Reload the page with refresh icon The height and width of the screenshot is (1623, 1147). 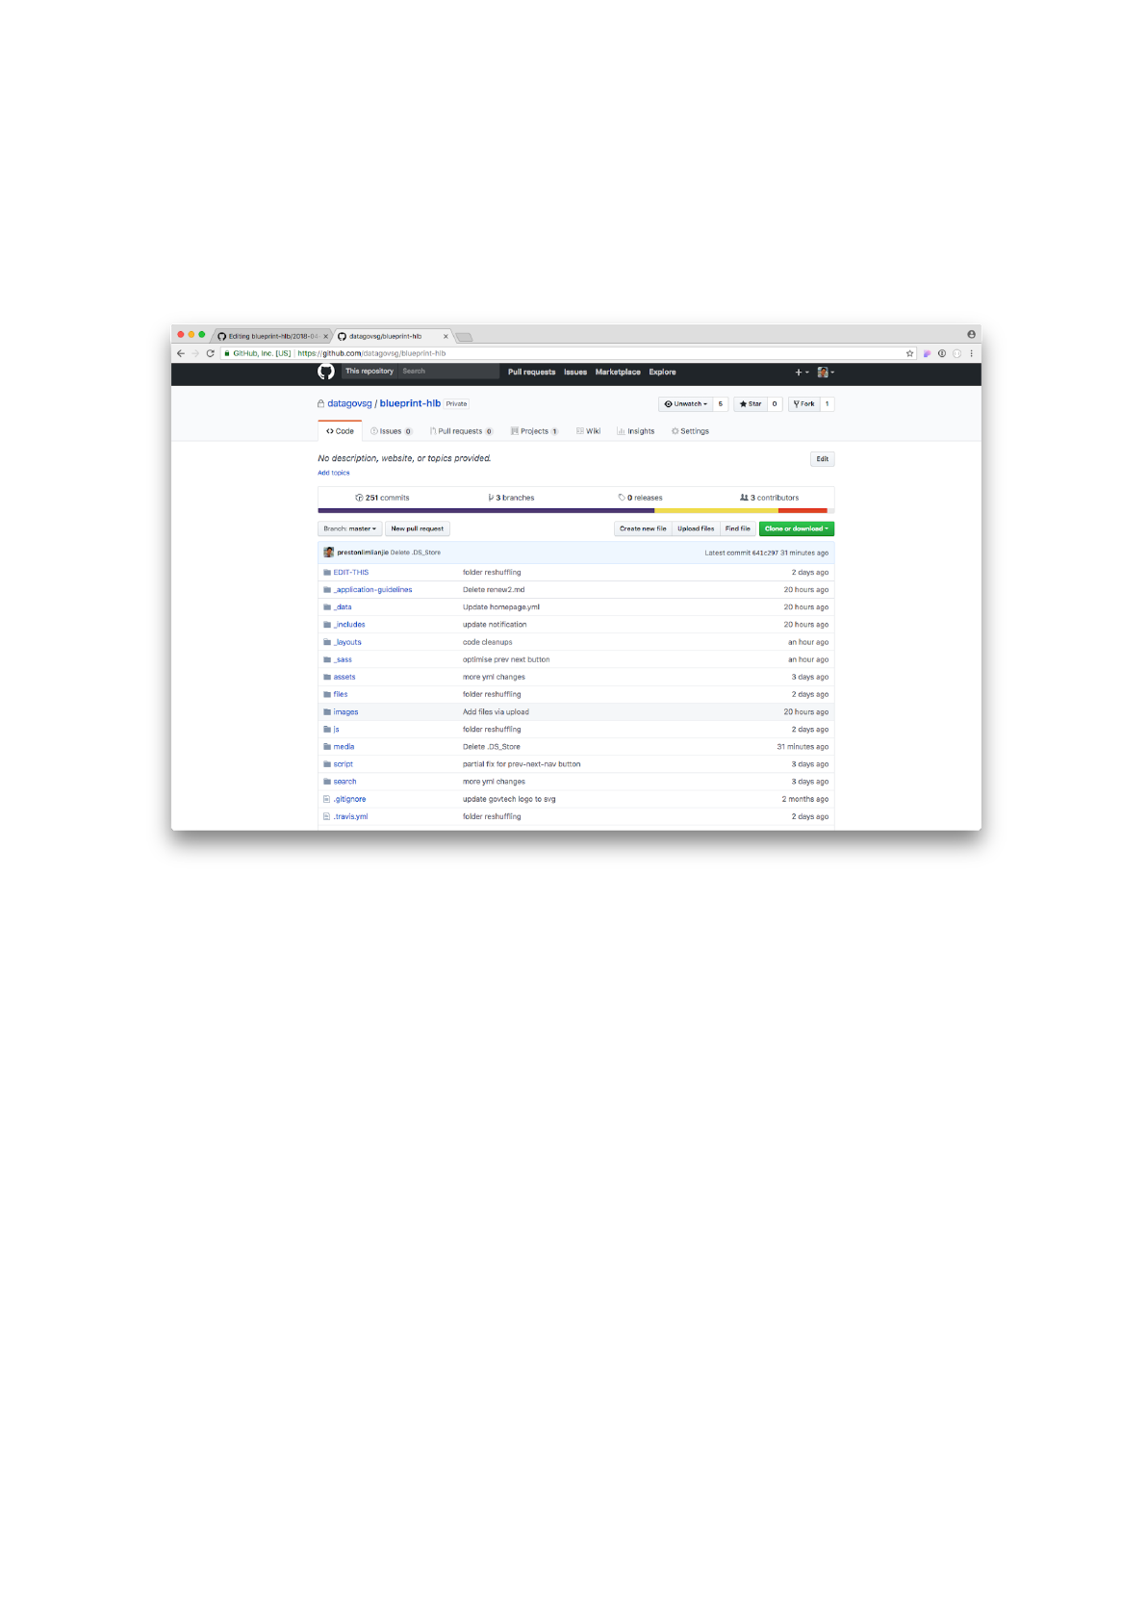[x=210, y=353]
